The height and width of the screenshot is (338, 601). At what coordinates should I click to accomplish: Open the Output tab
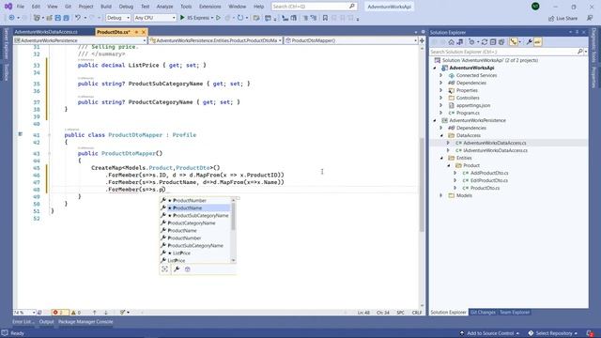point(46,322)
